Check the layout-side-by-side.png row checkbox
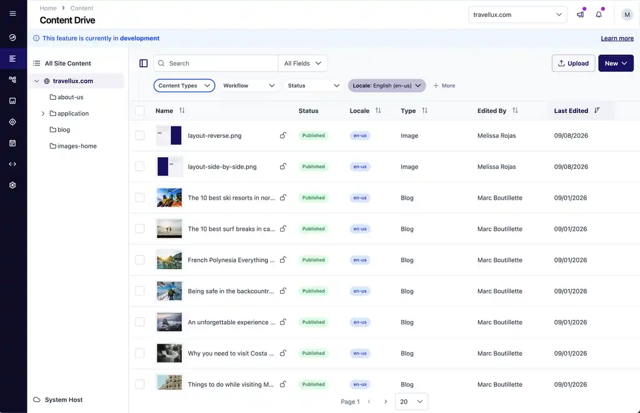The image size is (640, 413). pyautogui.click(x=139, y=166)
